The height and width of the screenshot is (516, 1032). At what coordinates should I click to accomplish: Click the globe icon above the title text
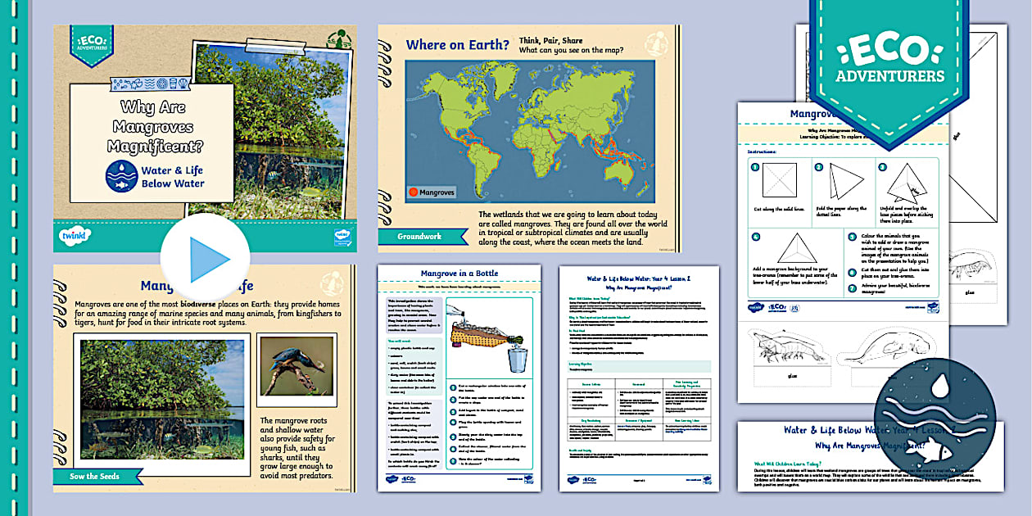pos(161,84)
